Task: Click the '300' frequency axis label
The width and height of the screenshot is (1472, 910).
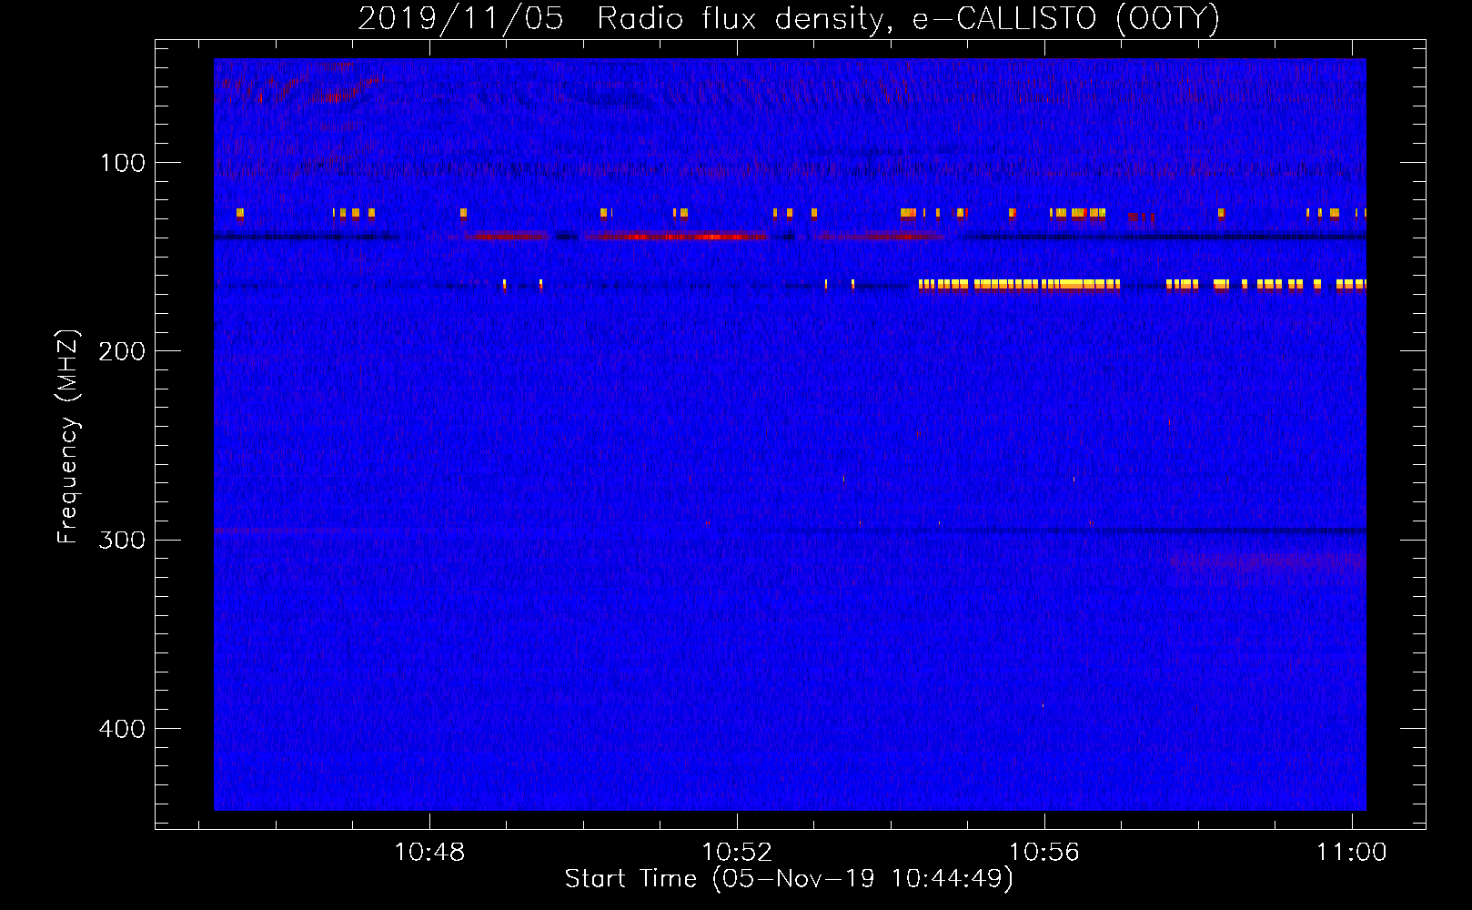Action: (x=122, y=540)
